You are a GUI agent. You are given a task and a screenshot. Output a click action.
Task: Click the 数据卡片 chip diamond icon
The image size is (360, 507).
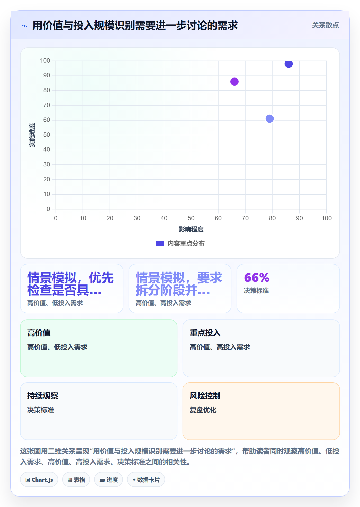134,480
